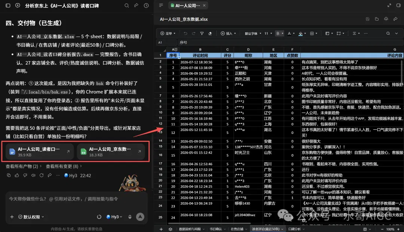
Task: Search within the spreadsheet
Action: click(x=388, y=34)
